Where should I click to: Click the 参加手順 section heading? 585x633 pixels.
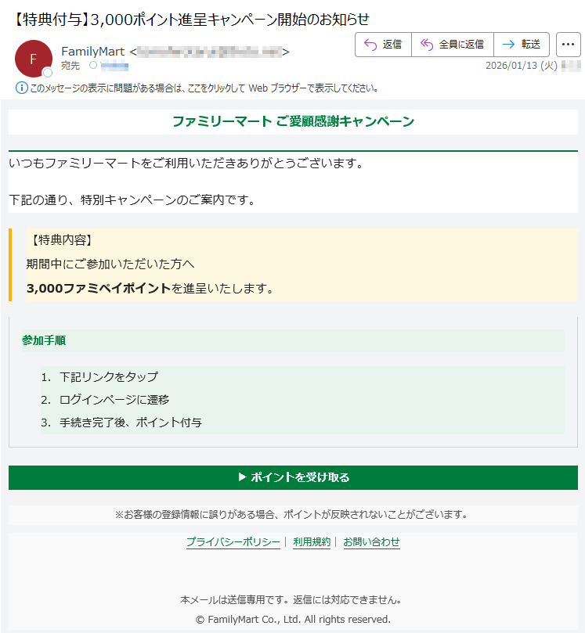[x=44, y=340]
